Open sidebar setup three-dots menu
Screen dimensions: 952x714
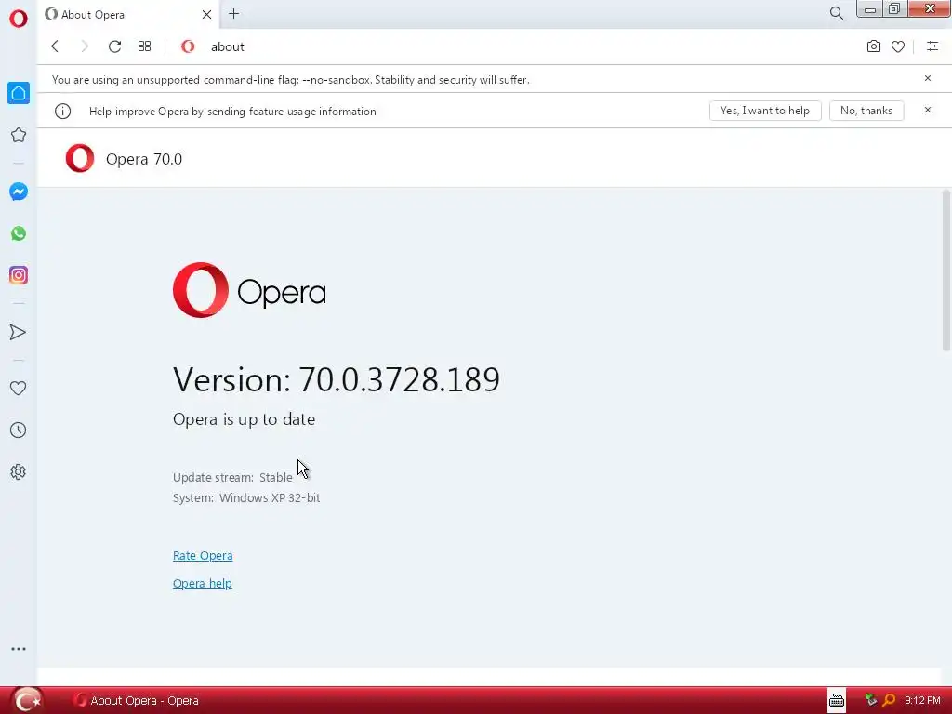(x=19, y=649)
